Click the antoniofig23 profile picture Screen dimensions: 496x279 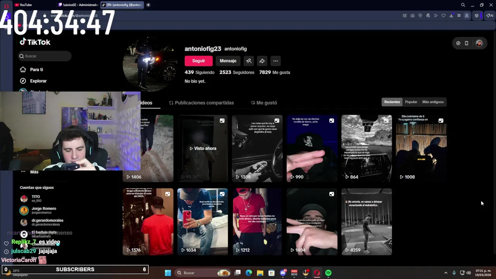coord(150,64)
